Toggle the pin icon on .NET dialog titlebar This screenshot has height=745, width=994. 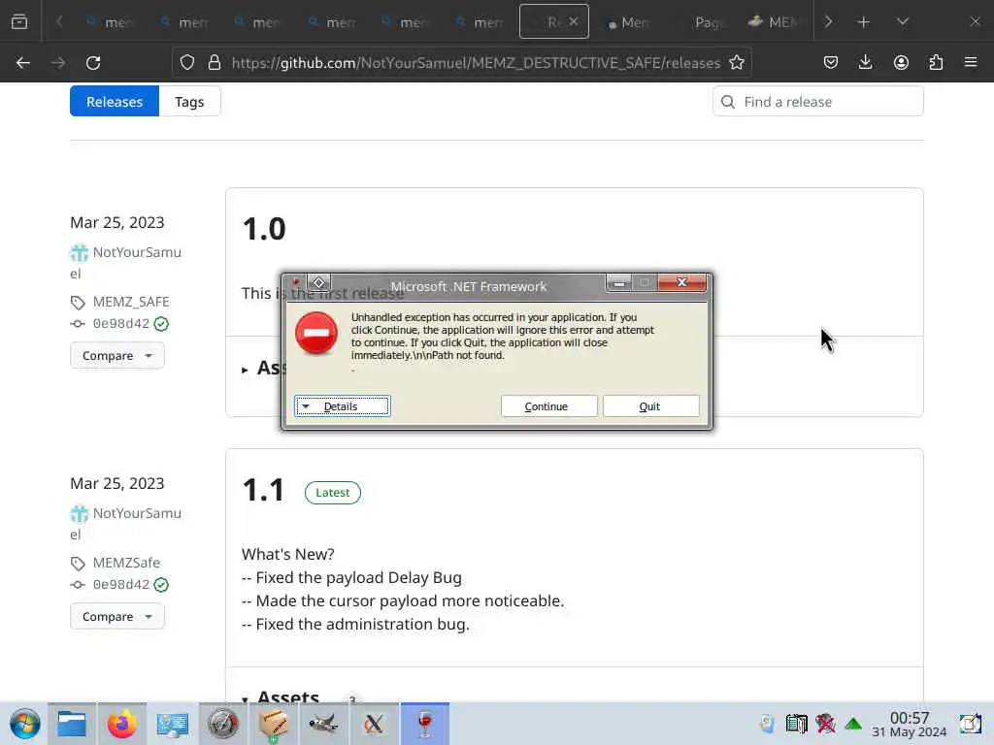[x=296, y=282]
